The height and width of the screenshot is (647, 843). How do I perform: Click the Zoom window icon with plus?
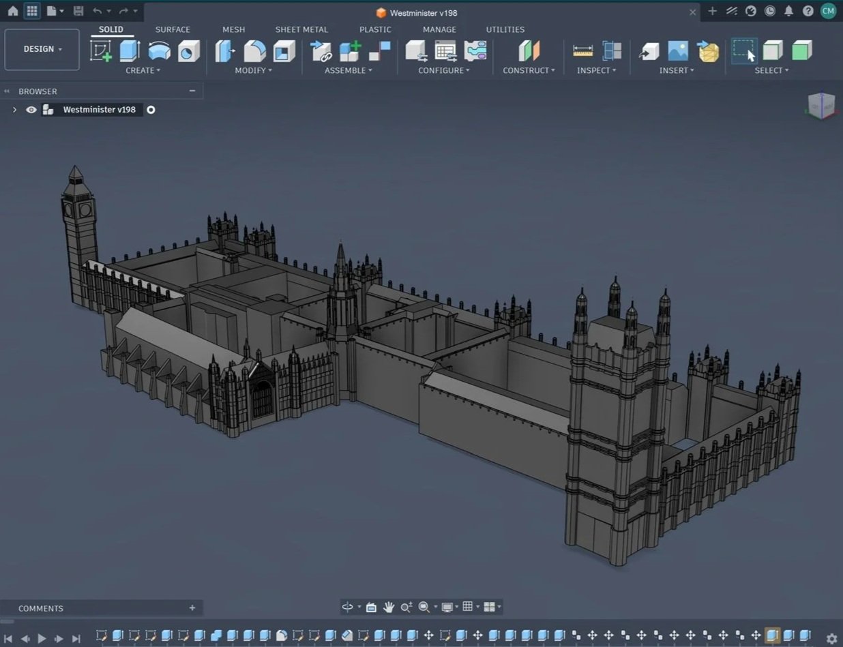click(x=406, y=607)
